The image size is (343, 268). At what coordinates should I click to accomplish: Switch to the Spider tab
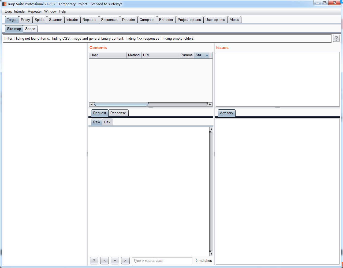(x=40, y=20)
